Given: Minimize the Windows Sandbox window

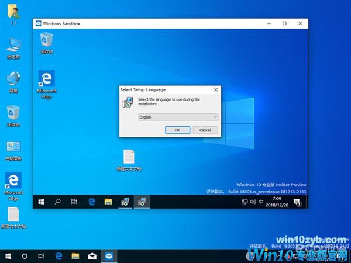Looking at the screenshot, I should [x=269, y=23].
